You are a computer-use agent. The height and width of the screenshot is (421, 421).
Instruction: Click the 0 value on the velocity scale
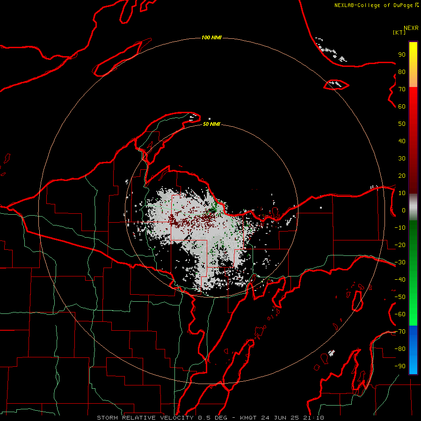404,210
